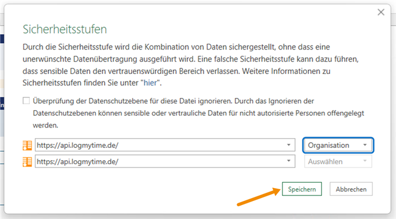Click the data source icon beside first URL
The image size is (396, 219).
click(x=27, y=146)
